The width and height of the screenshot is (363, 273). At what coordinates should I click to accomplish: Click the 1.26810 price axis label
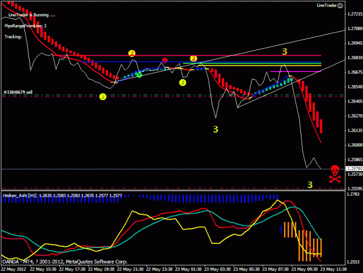coord(355,58)
